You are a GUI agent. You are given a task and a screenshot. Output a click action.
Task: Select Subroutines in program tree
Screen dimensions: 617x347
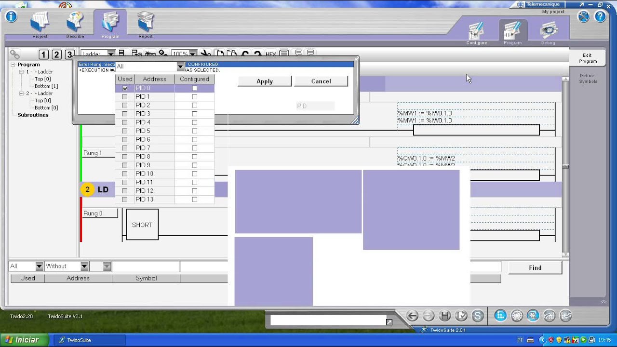click(x=33, y=115)
